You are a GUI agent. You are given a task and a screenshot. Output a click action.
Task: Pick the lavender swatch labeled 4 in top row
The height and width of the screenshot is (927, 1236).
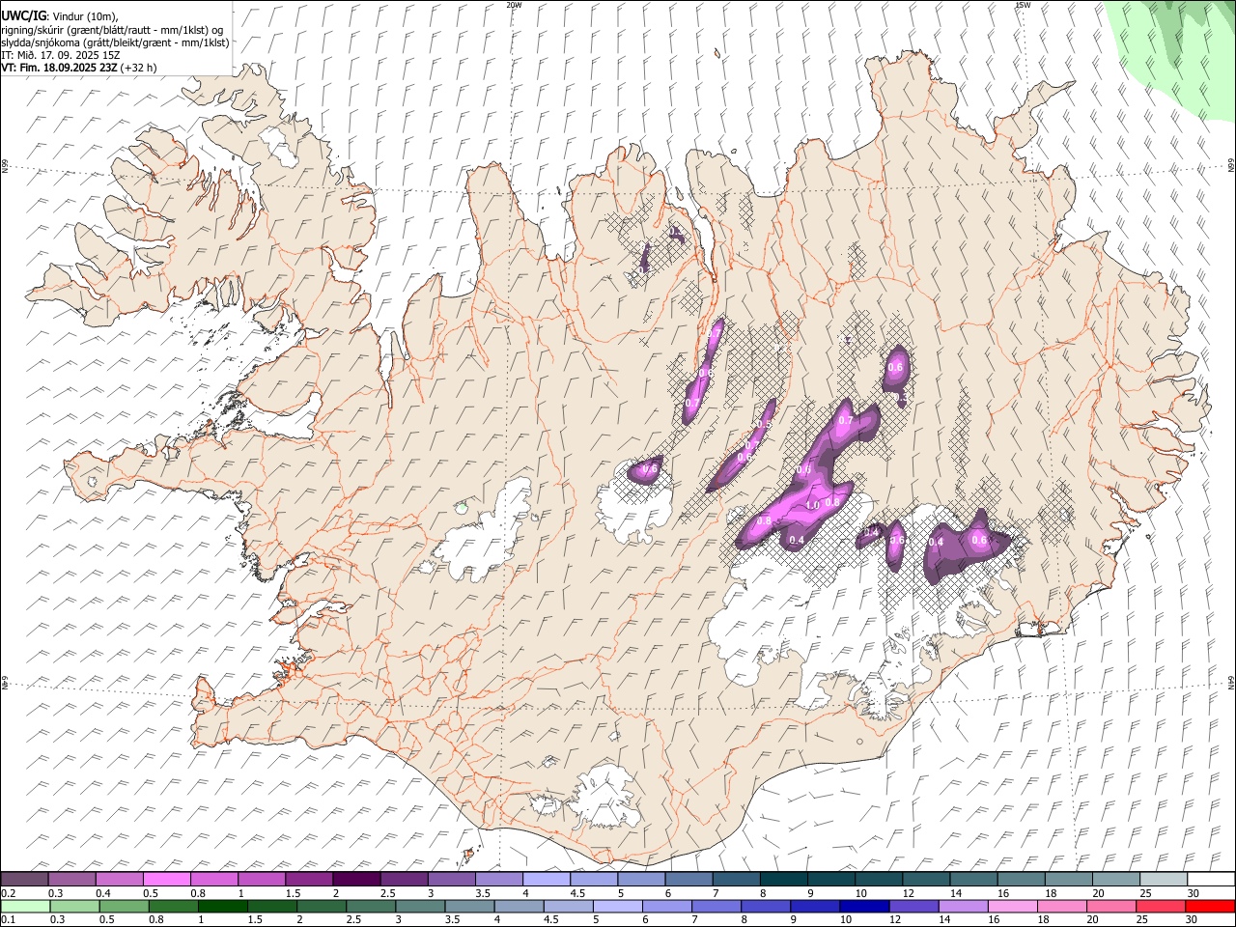[x=546, y=879]
